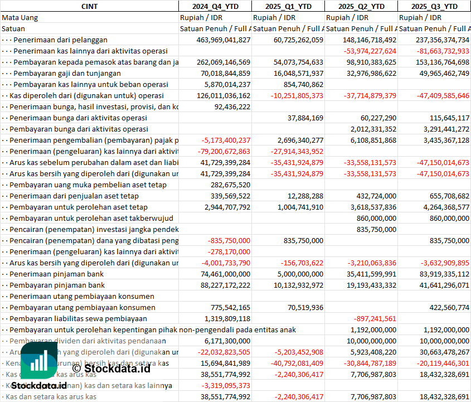471x402 pixels.
Task: Click the Satuan row label
Action: click(x=13, y=29)
